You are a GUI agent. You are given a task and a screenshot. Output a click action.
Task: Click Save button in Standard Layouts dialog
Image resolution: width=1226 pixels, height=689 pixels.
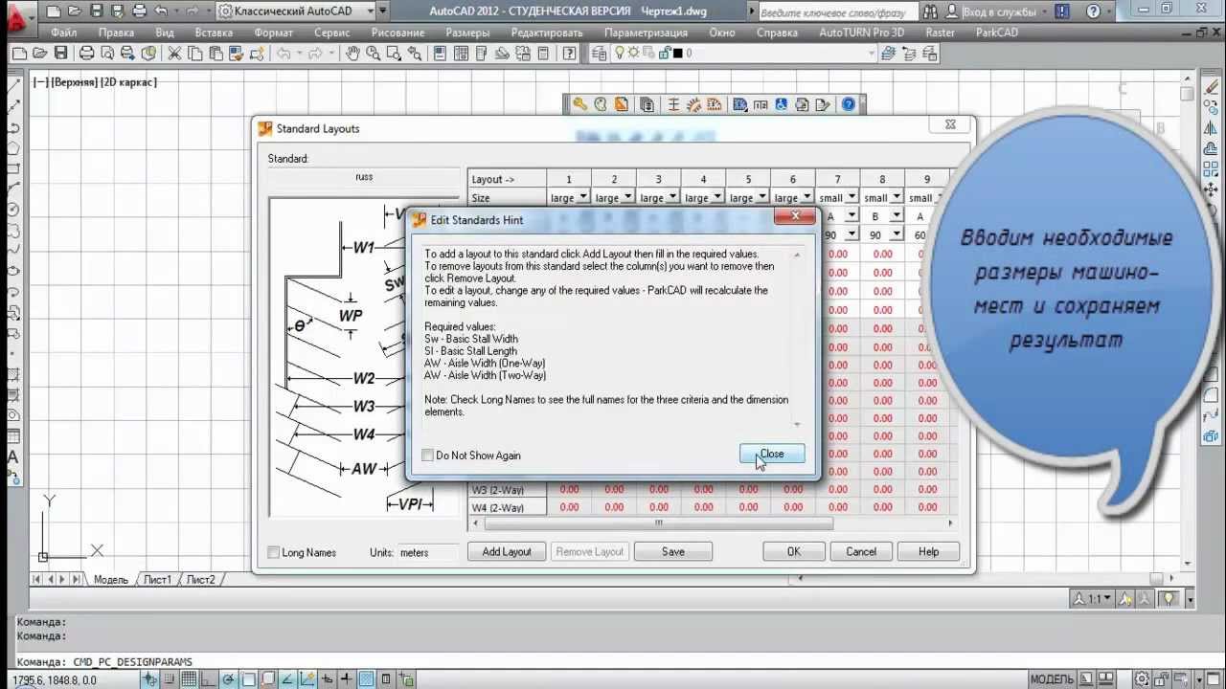672,551
